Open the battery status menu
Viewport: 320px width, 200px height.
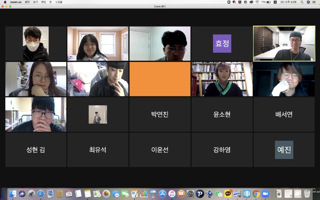click(269, 2)
